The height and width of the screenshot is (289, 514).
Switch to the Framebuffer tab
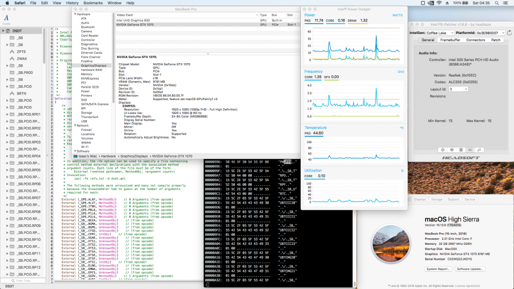point(450,40)
